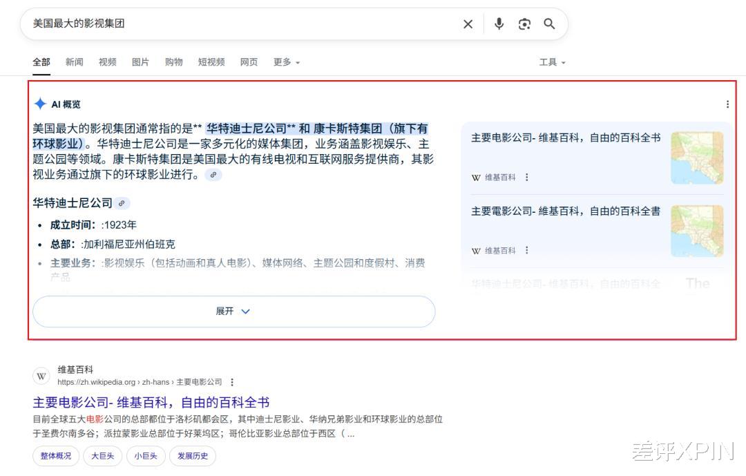The height and width of the screenshot is (476, 746).
Task: Click the Wikipedia favicon beside 维基百科 result
Action: pyautogui.click(x=41, y=376)
